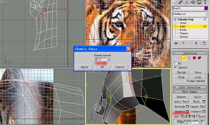
Task: Click the Shrink selection button
Action: point(181,72)
